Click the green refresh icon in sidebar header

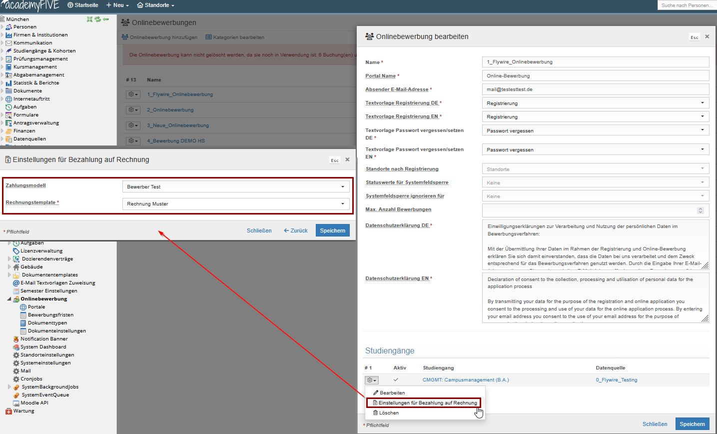(x=98, y=19)
